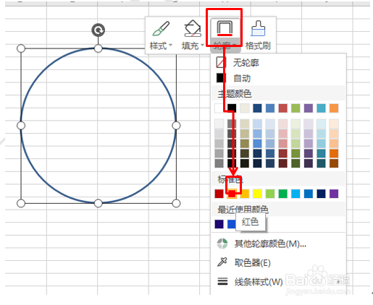Image resolution: width=373 pixels, height=305 pixels.
Task: Pick brick red theme color
Action: click(x=283, y=108)
